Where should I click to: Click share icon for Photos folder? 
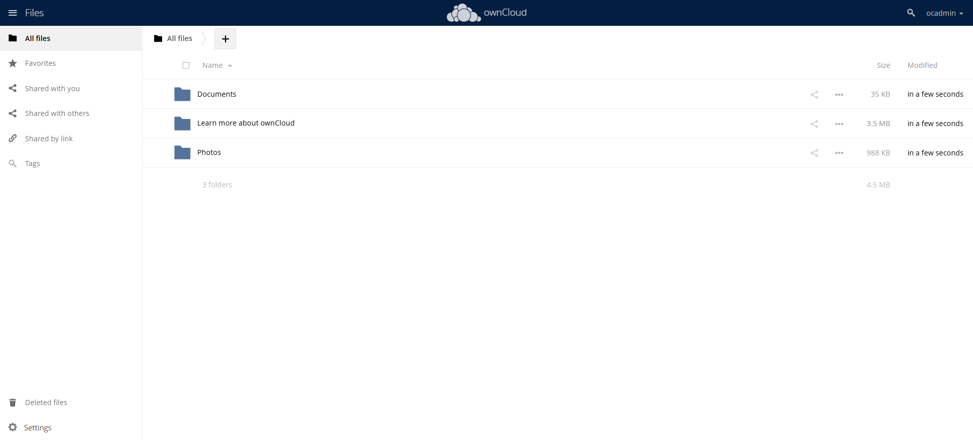tap(814, 153)
